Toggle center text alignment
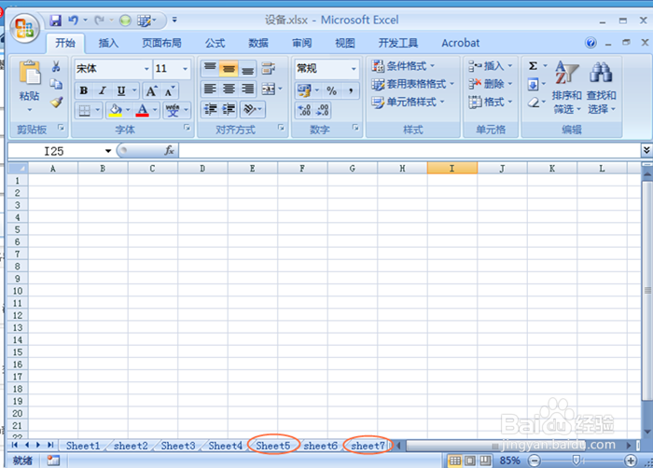Image resolution: width=653 pixels, height=468 pixels. click(x=229, y=89)
